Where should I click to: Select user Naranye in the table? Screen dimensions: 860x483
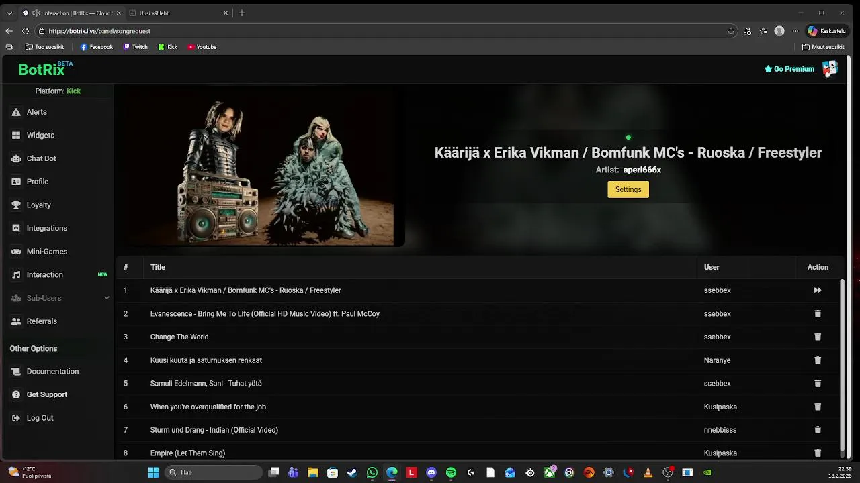click(717, 360)
